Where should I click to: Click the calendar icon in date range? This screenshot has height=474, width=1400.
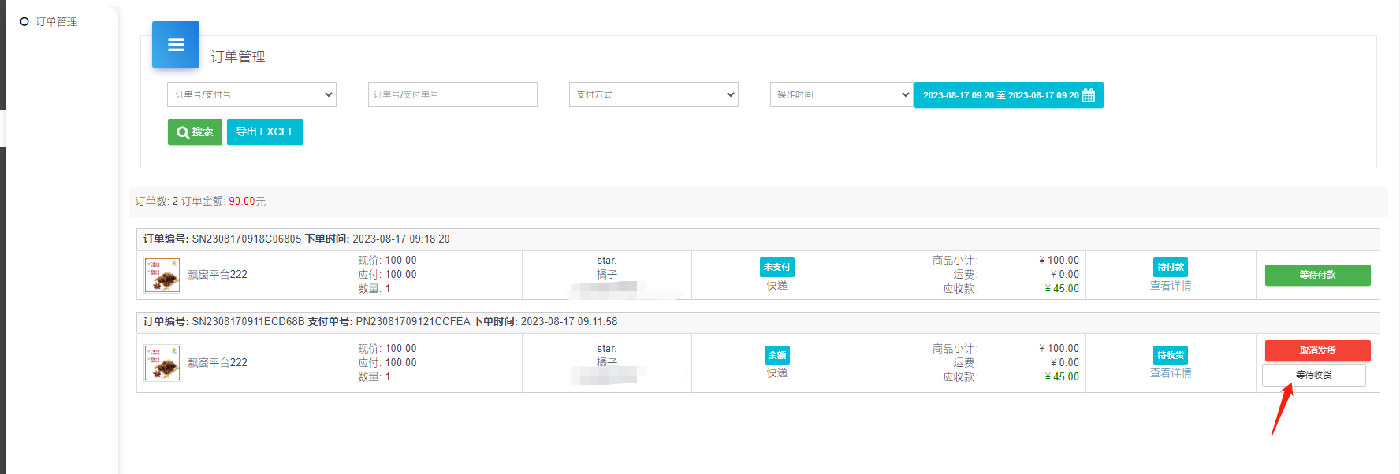(x=1089, y=95)
